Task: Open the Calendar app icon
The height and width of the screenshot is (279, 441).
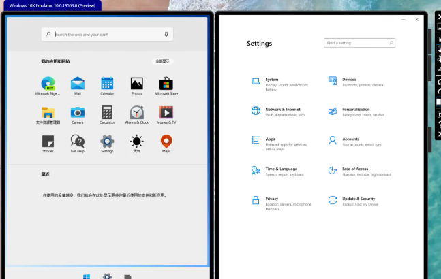Action: [x=107, y=84]
